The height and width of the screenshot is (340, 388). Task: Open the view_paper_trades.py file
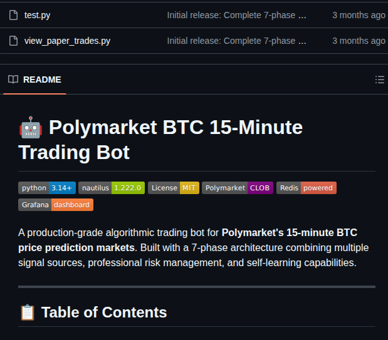(x=67, y=41)
